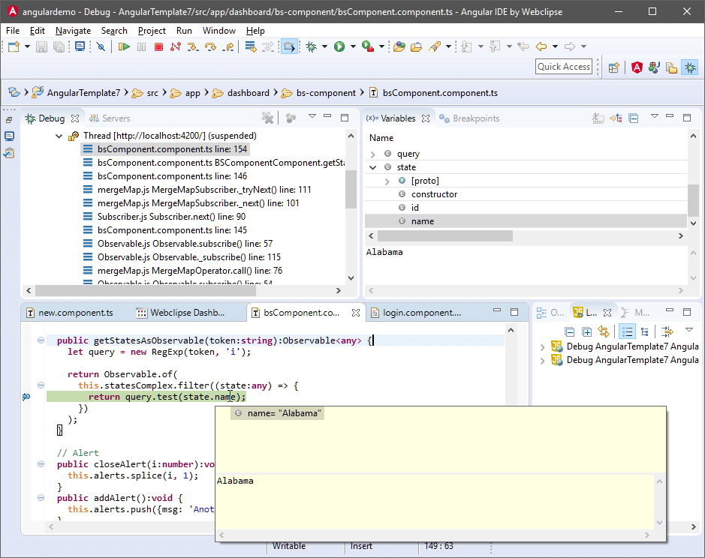Open the login.component editor tab
Image resolution: width=705 pixels, height=558 pixels.
tap(416, 313)
